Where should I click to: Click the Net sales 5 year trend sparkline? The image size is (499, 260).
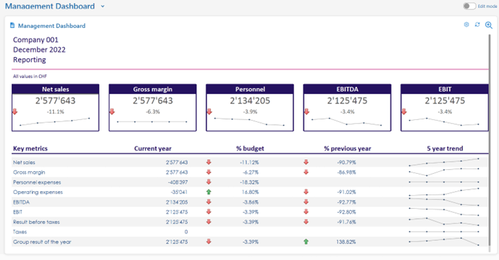pyautogui.click(x=444, y=162)
